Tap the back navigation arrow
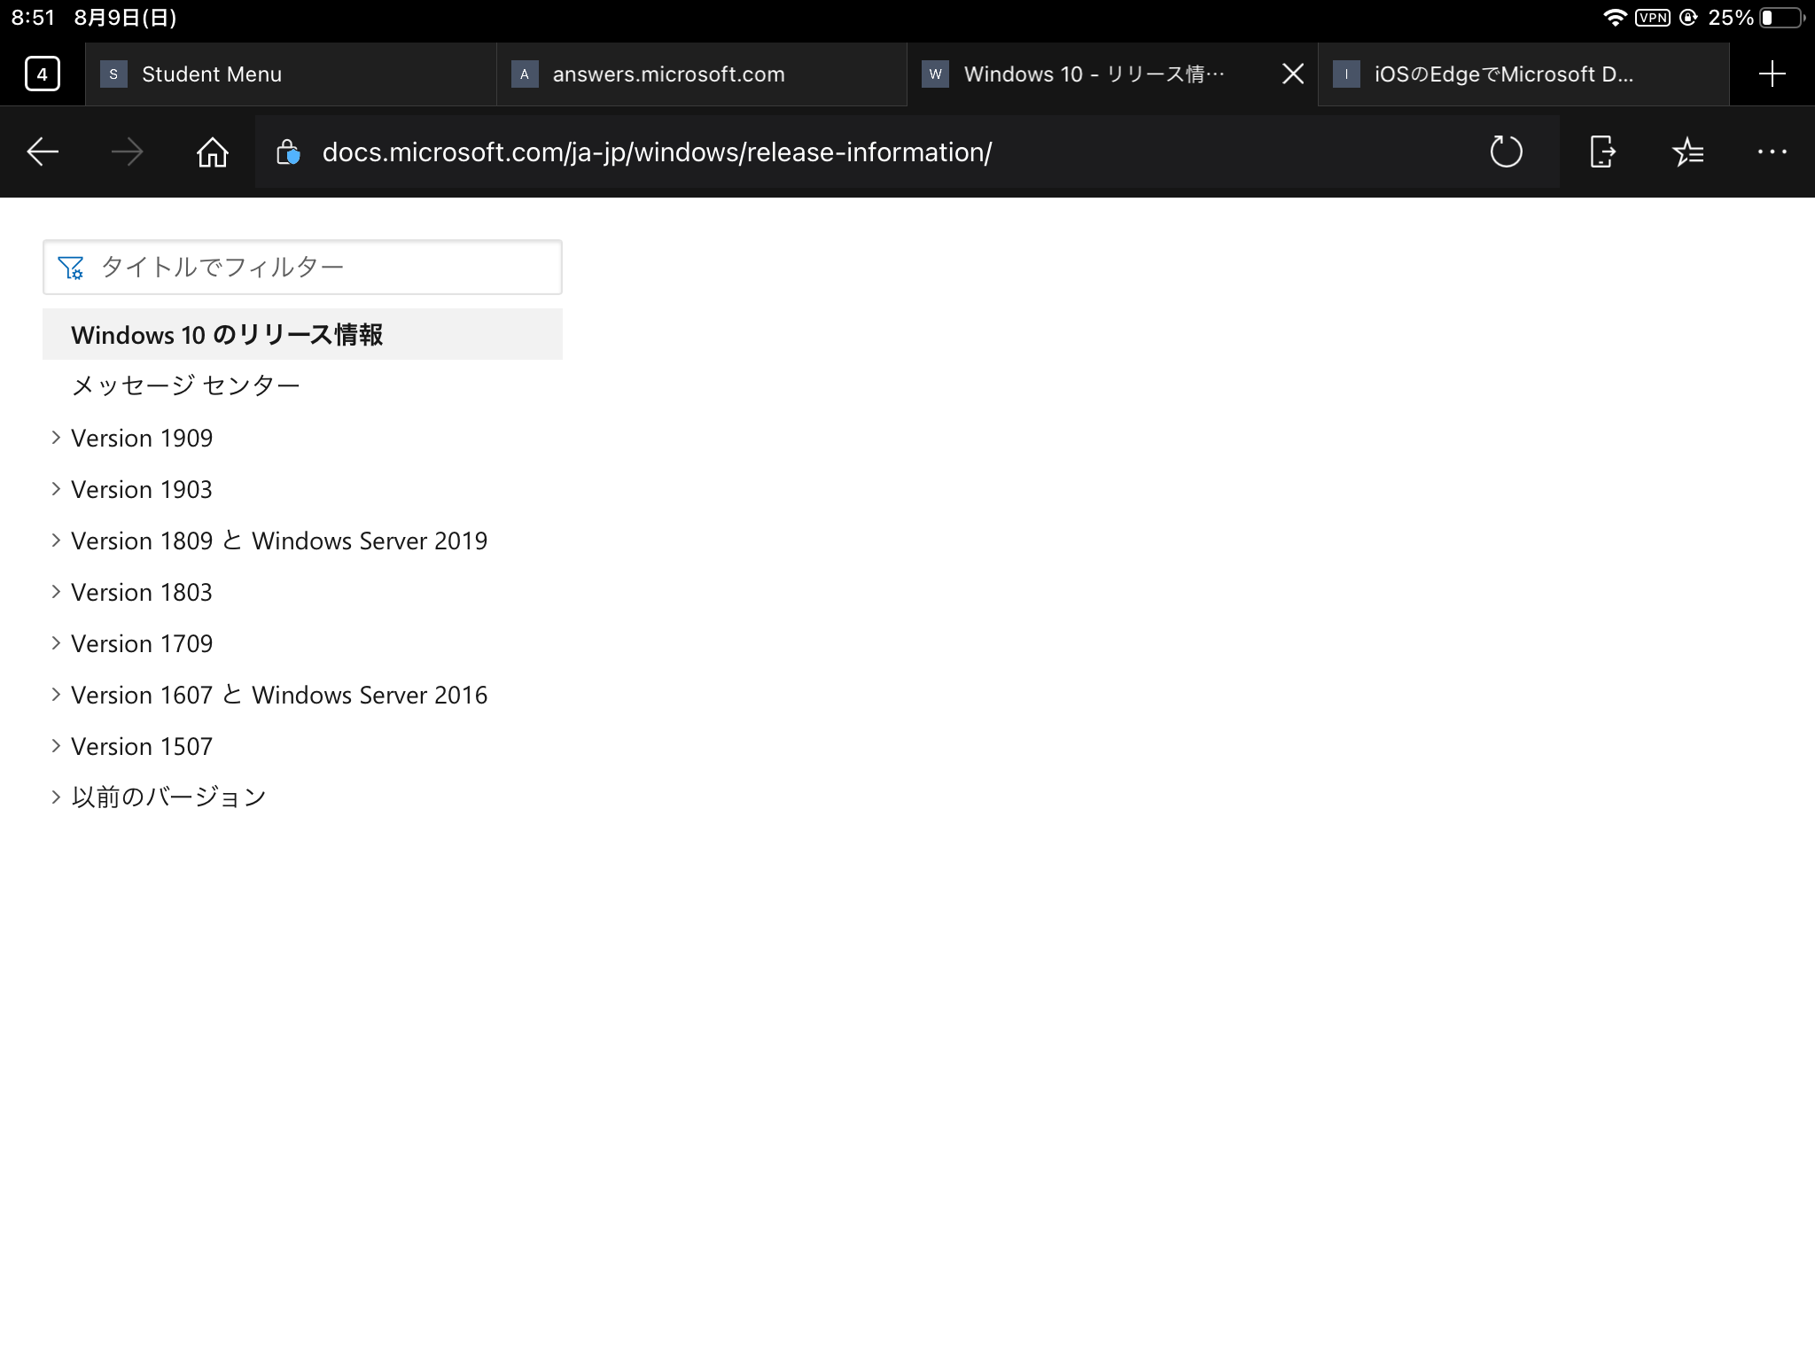The image size is (1815, 1361). pos(43,152)
